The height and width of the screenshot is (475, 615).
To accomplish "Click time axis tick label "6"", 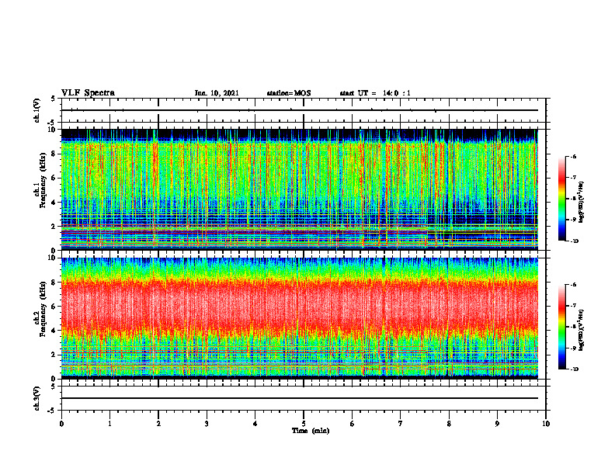I will tap(353, 424).
